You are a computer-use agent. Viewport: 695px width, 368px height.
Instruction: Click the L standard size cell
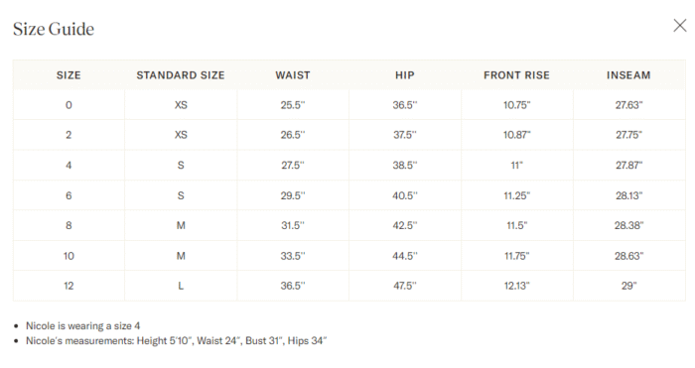click(x=181, y=286)
